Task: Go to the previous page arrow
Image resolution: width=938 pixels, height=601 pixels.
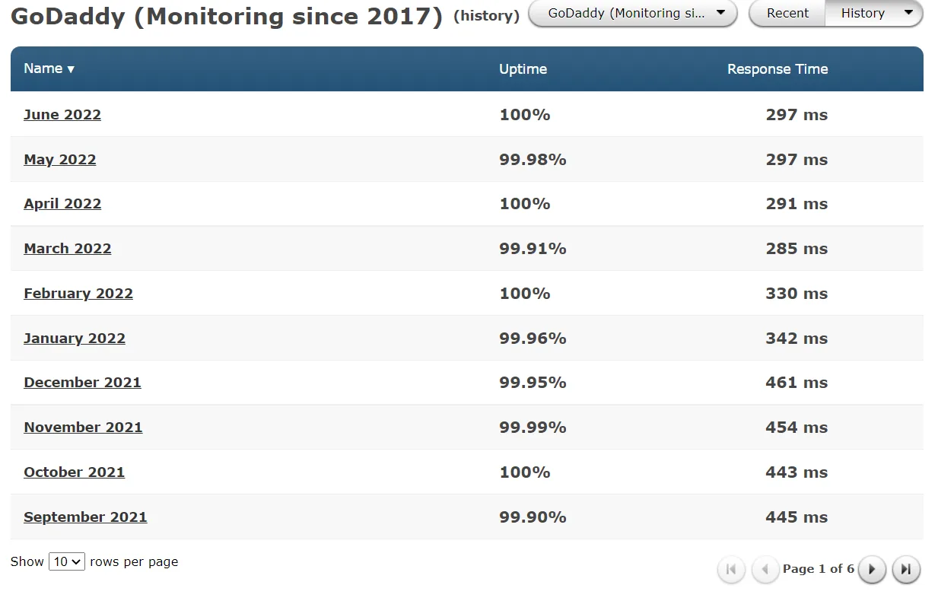Action: coord(765,569)
